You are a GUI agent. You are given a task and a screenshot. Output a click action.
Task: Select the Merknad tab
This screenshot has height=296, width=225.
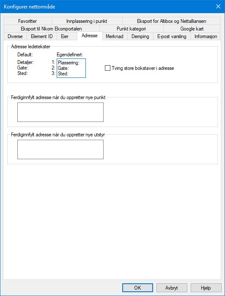point(115,36)
